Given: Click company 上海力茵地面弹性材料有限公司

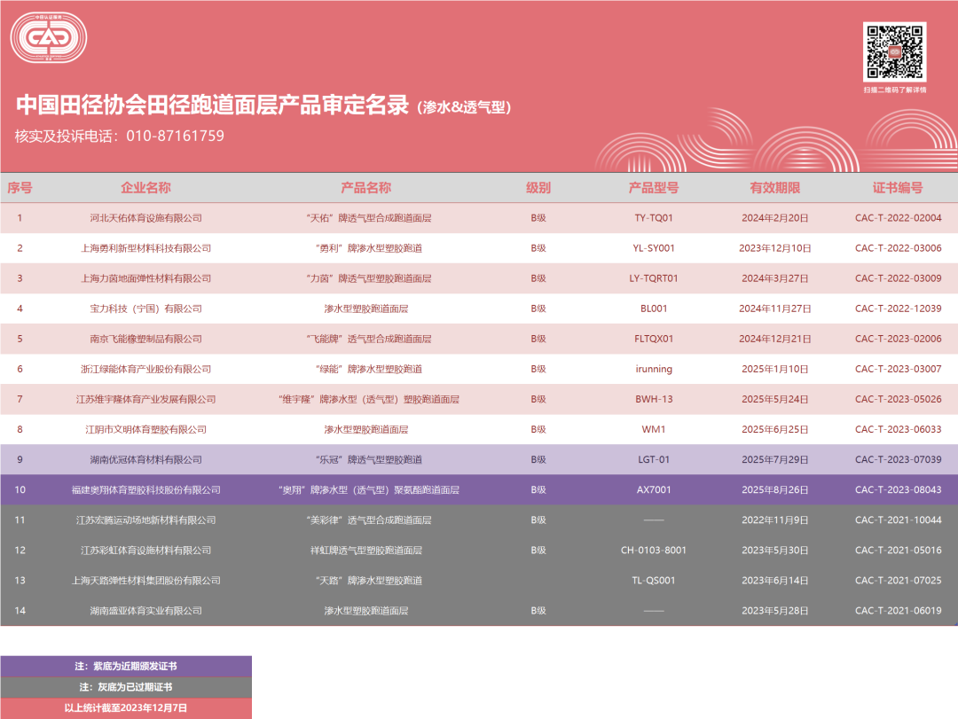Looking at the screenshot, I should tap(145, 278).
